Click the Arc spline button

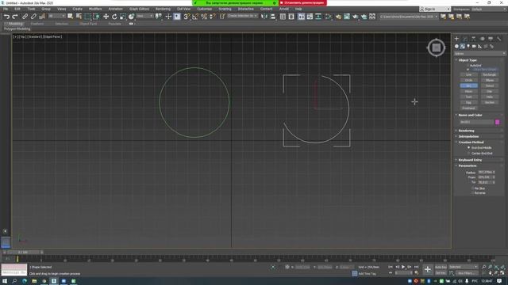(468, 85)
